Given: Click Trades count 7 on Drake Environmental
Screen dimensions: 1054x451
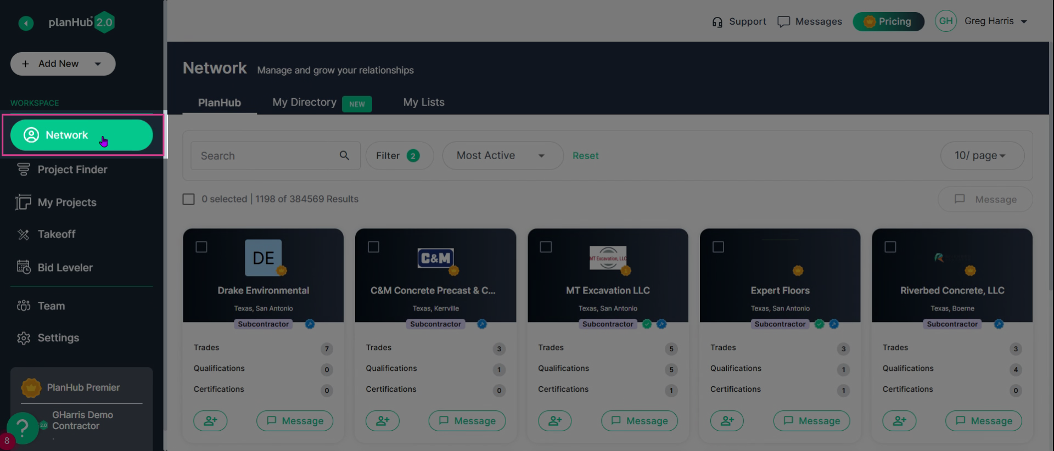Looking at the screenshot, I should pyautogui.click(x=327, y=349).
